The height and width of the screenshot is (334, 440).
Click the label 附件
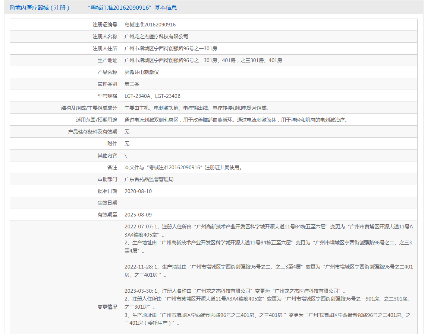coord(112,144)
